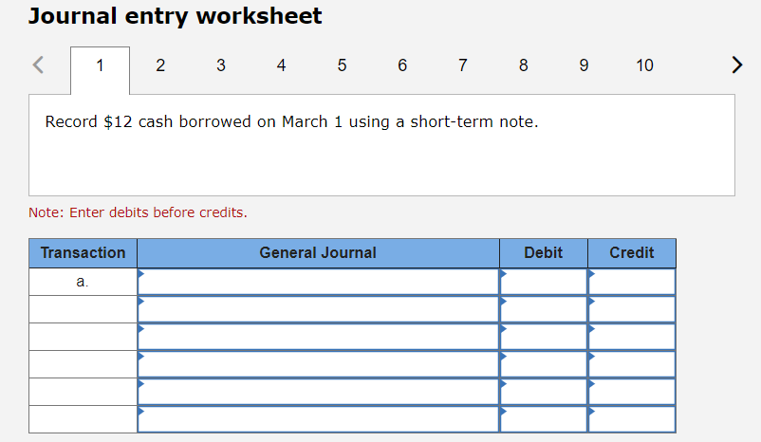Switch to worksheet tab 3

pyautogui.click(x=221, y=65)
